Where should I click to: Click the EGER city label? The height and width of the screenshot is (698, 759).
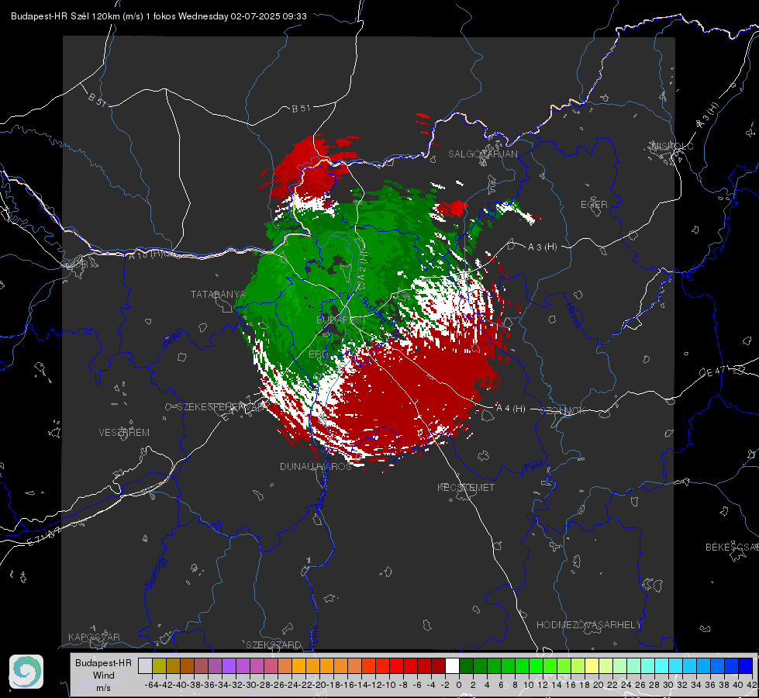[594, 205]
